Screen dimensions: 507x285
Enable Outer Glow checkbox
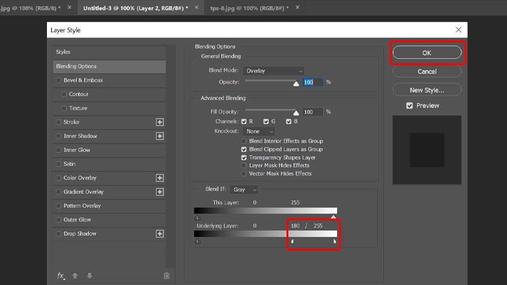pos(58,220)
